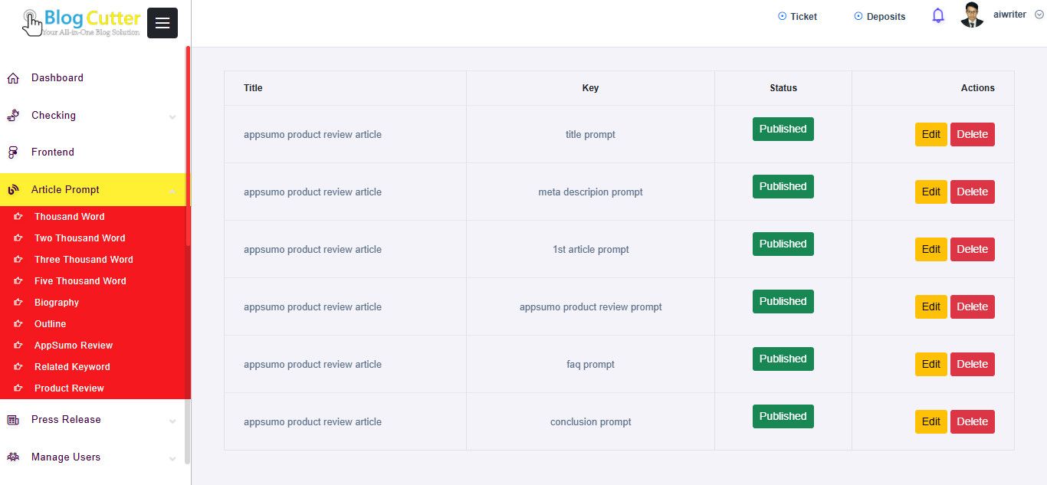The image size is (1047, 485).
Task: Expand the Manage Users chevron
Action: point(172,458)
